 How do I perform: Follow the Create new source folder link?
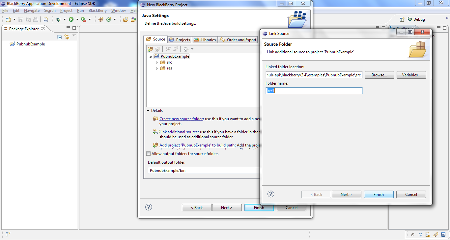pyautogui.click(x=181, y=119)
